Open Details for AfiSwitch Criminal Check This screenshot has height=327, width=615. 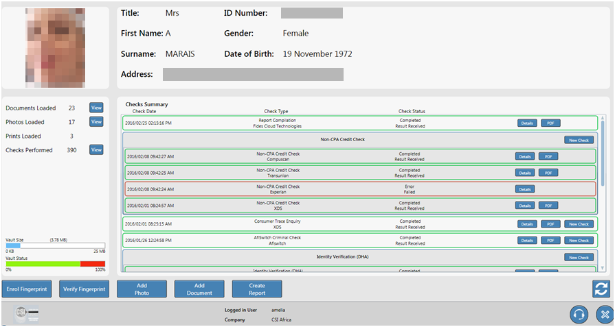pyautogui.click(x=527, y=241)
